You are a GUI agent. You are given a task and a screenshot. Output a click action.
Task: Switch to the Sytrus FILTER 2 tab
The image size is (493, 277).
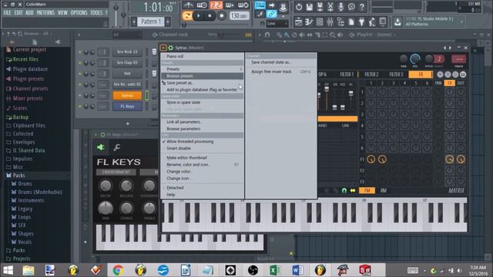[x=371, y=75]
